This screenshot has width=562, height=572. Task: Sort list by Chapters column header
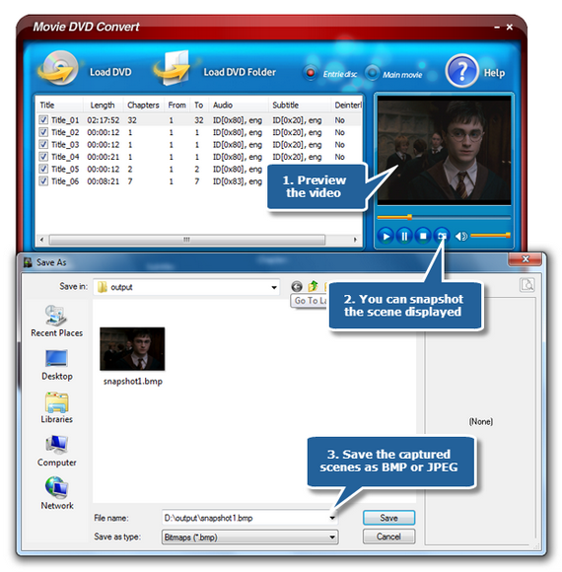[143, 106]
